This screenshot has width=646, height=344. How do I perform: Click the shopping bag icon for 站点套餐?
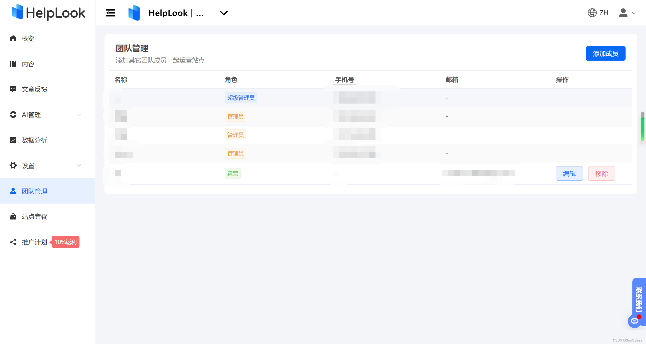pyautogui.click(x=13, y=216)
